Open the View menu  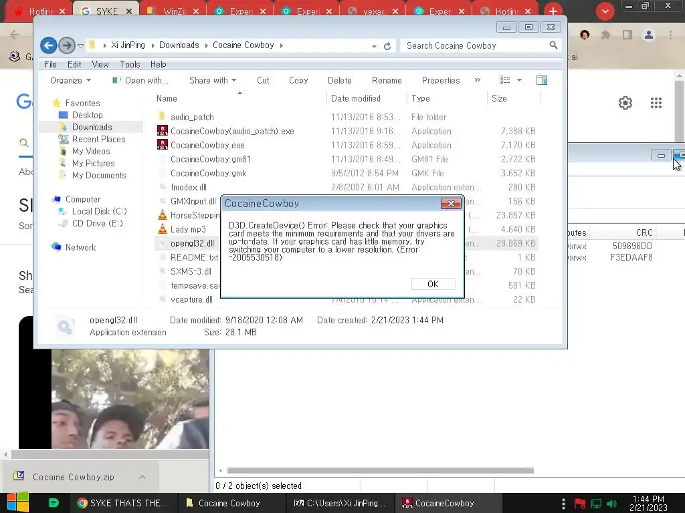pyautogui.click(x=100, y=64)
